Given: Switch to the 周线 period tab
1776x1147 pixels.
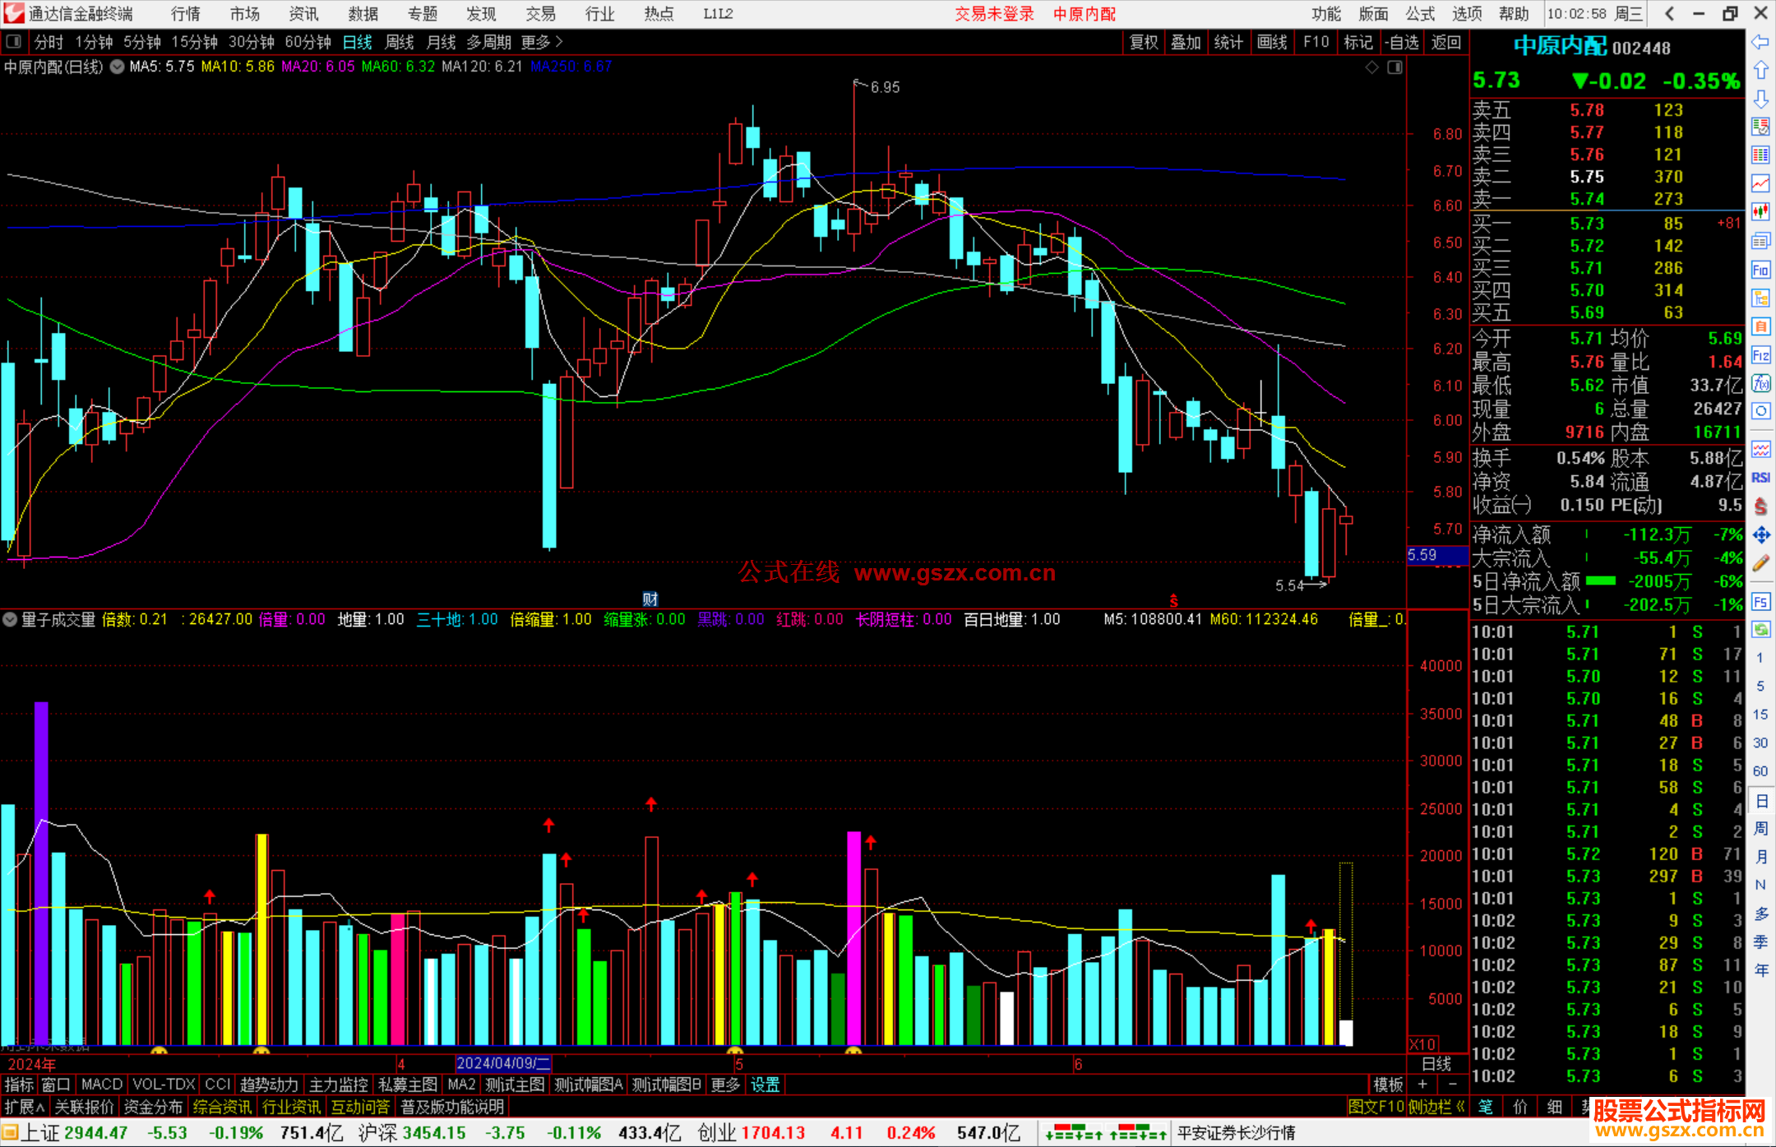Looking at the screenshot, I should tap(399, 42).
